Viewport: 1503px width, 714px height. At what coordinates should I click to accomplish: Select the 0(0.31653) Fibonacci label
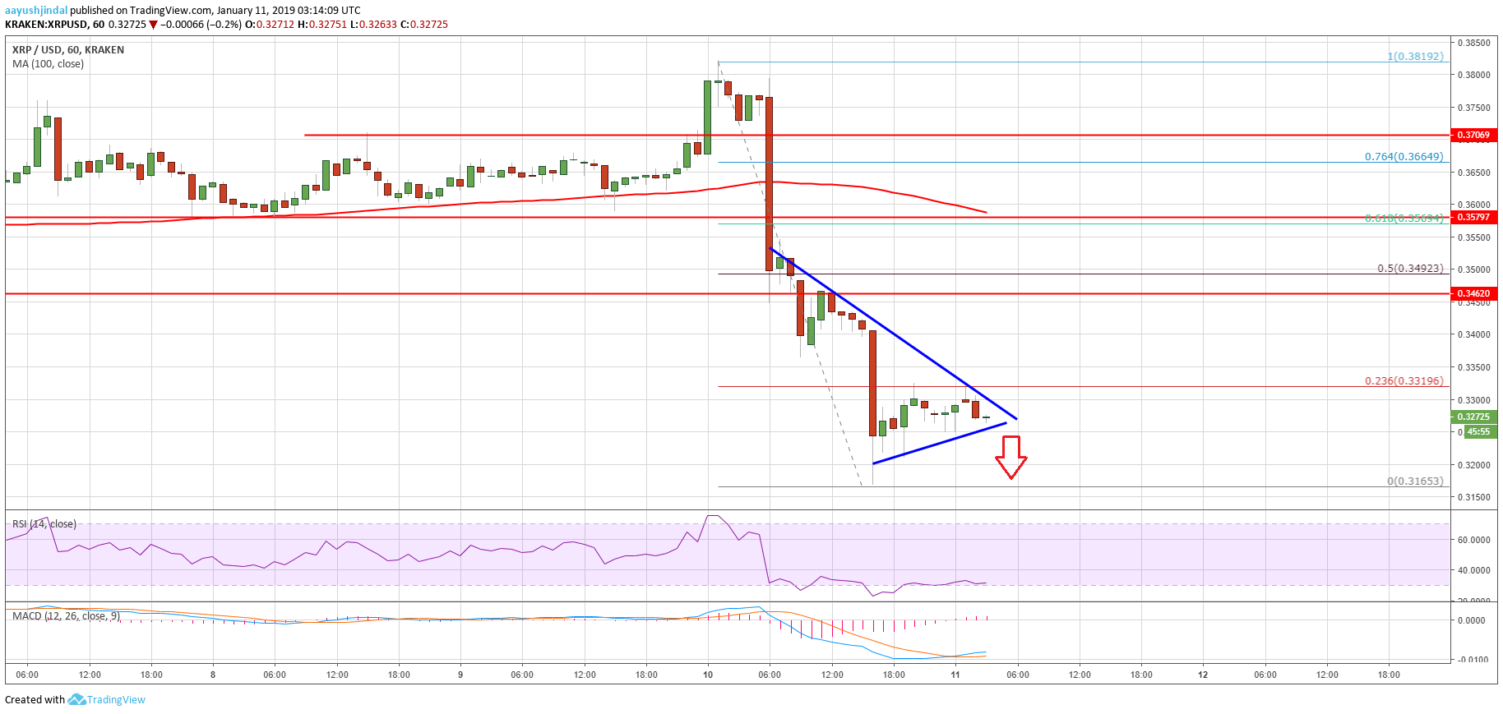[1415, 481]
